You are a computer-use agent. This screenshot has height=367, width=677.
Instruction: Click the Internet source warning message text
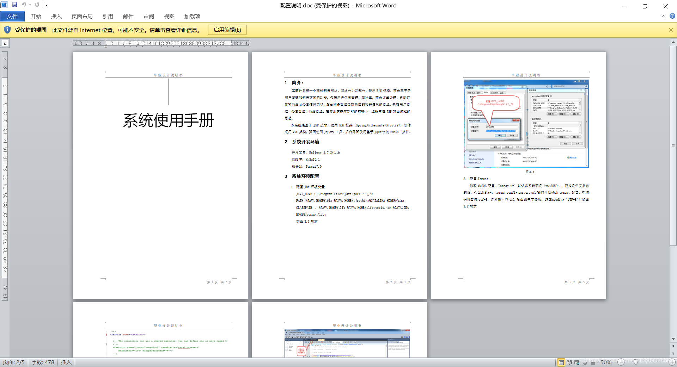coord(127,30)
